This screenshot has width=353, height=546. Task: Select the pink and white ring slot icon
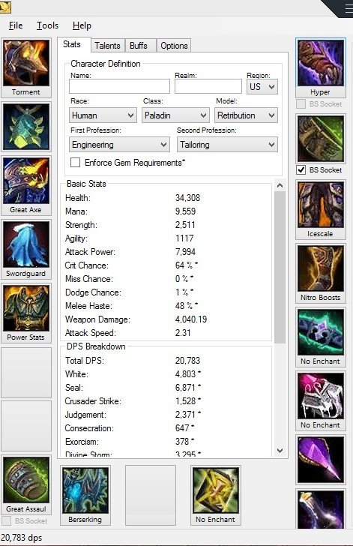321,400
